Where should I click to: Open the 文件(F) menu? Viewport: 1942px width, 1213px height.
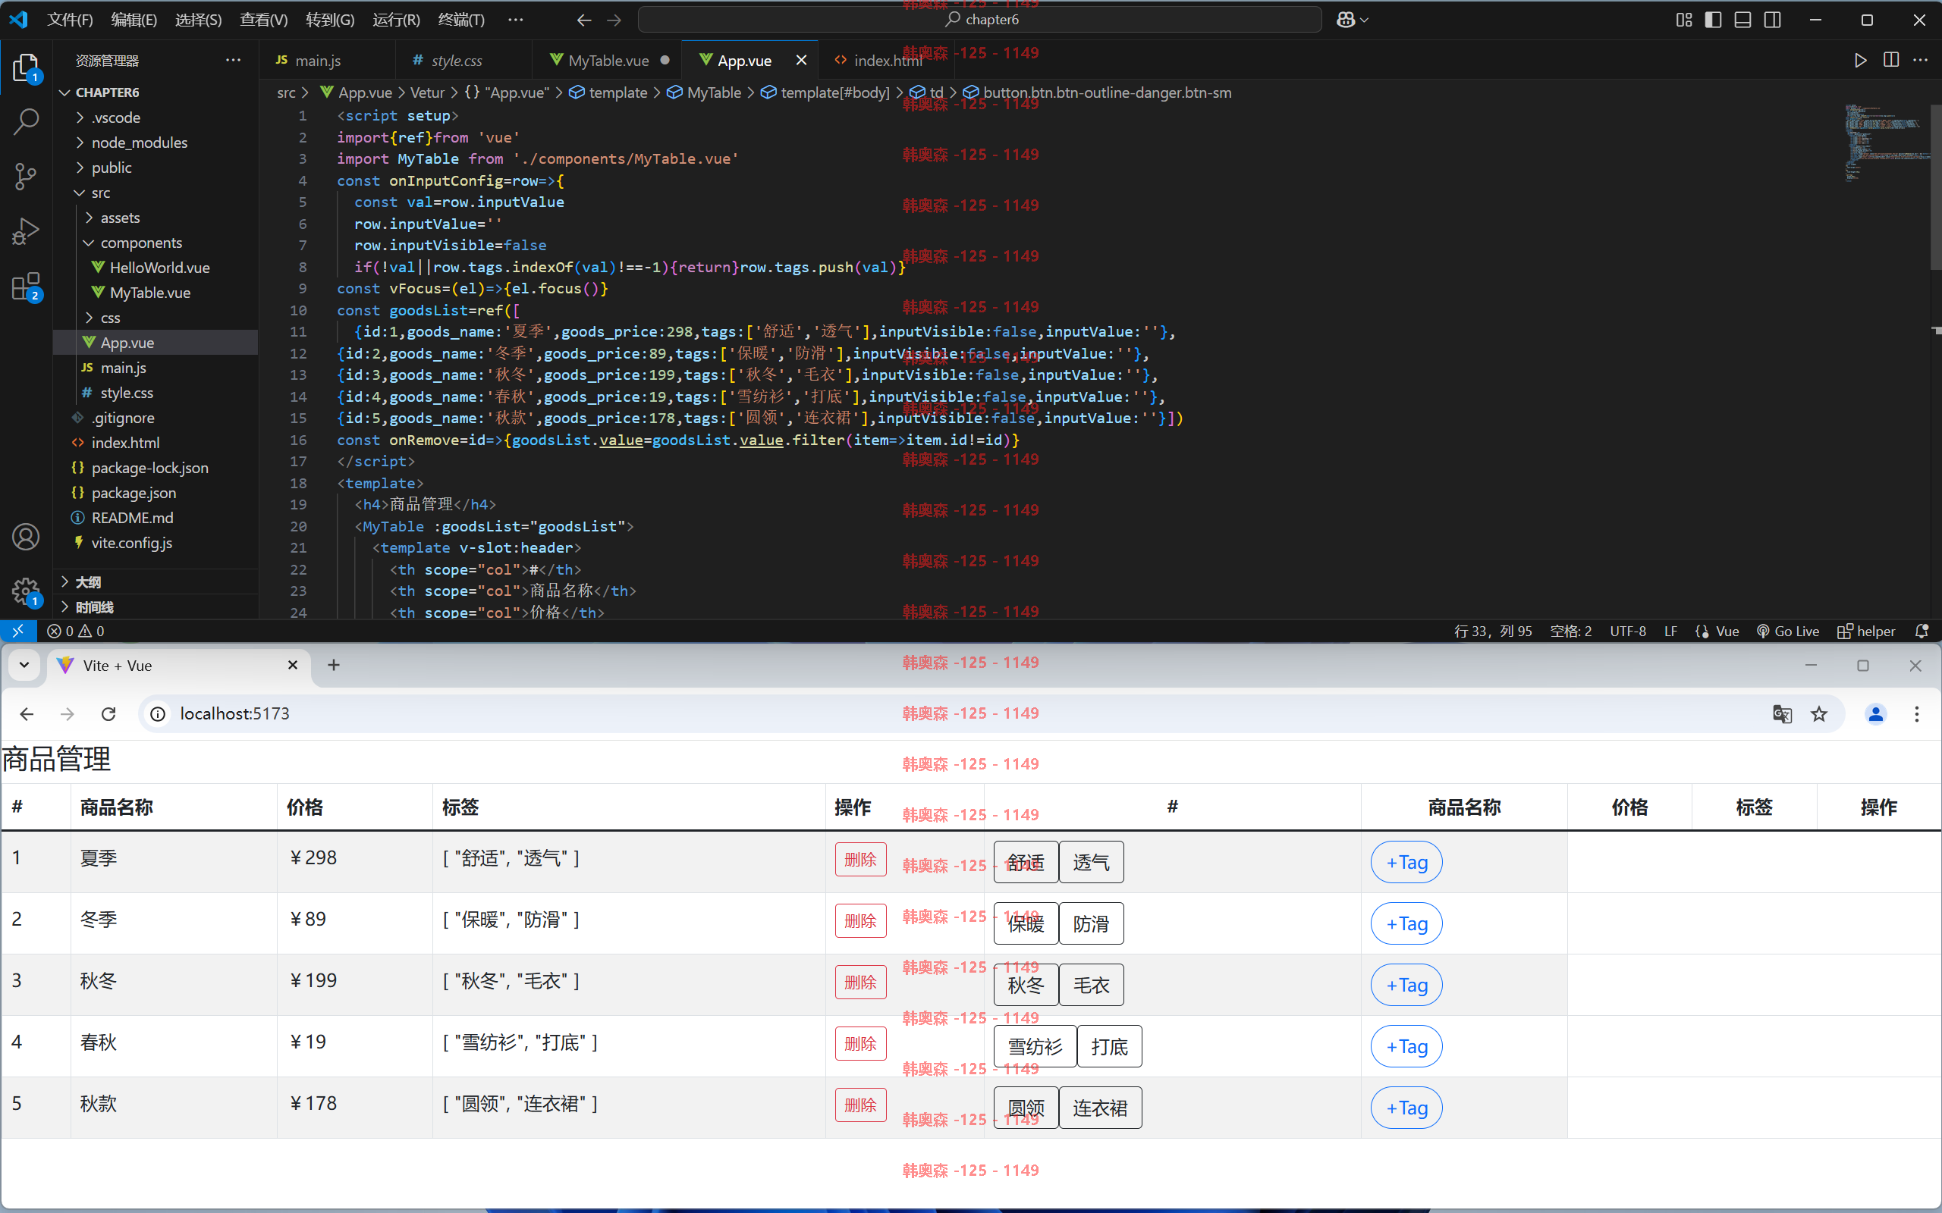[x=70, y=20]
